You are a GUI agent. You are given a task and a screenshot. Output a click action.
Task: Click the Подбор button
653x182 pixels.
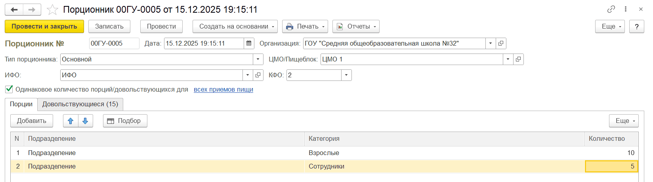125,121
